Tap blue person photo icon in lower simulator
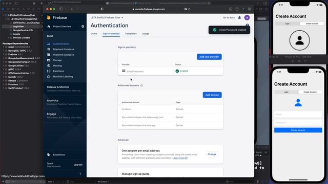The image size is (328, 184). pyautogui.click(x=298, y=103)
